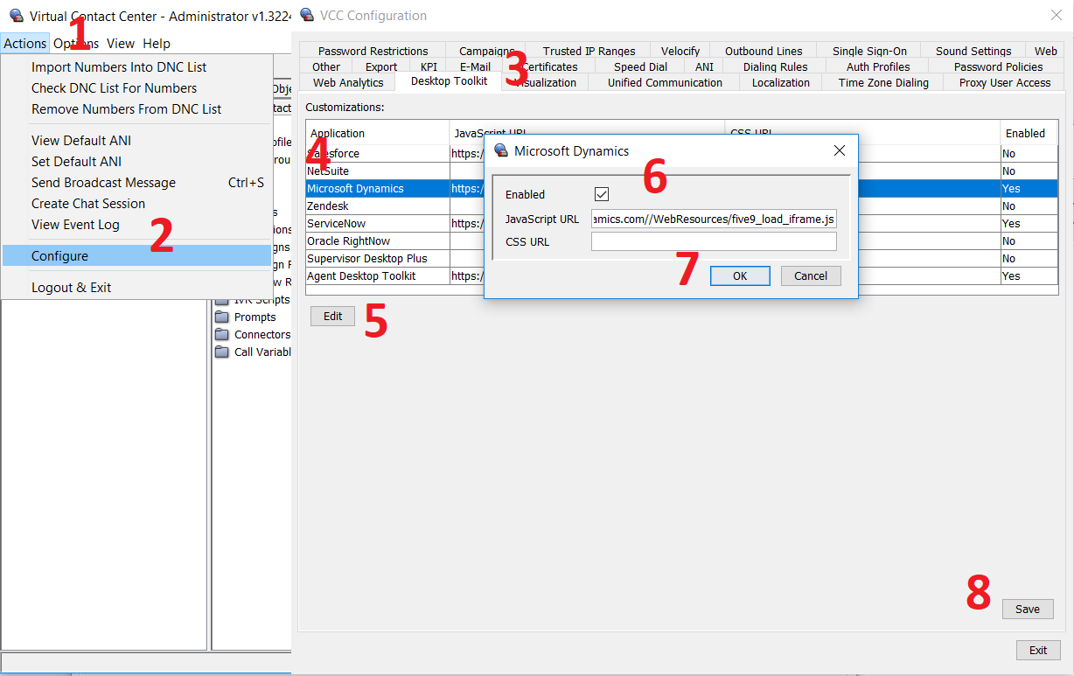The height and width of the screenshot is (676, 1074).
Task: Toggle the Enabled checkbox
Action: 601,194
